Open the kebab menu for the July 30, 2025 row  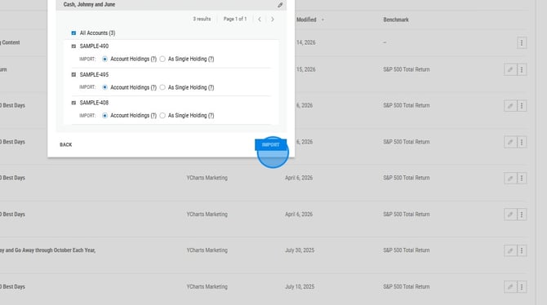(522, 250)
